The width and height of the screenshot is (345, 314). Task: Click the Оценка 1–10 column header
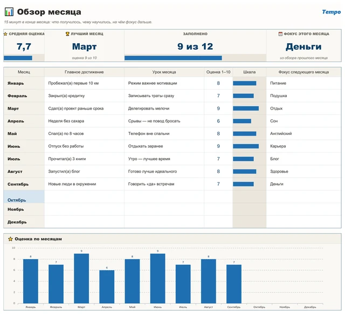(x=218, y=72)
